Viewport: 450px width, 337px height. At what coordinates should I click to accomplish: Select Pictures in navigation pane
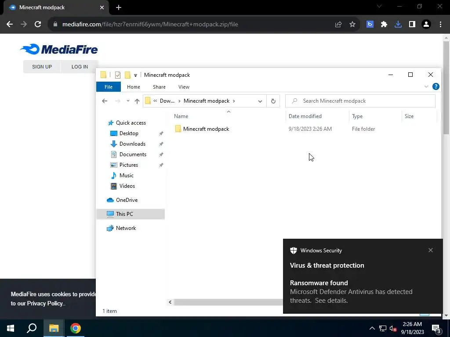(129, 165)
